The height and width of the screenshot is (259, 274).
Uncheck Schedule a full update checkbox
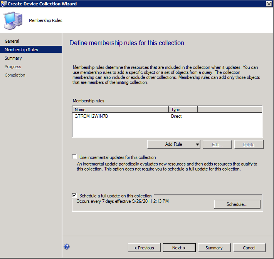point(74,195)
